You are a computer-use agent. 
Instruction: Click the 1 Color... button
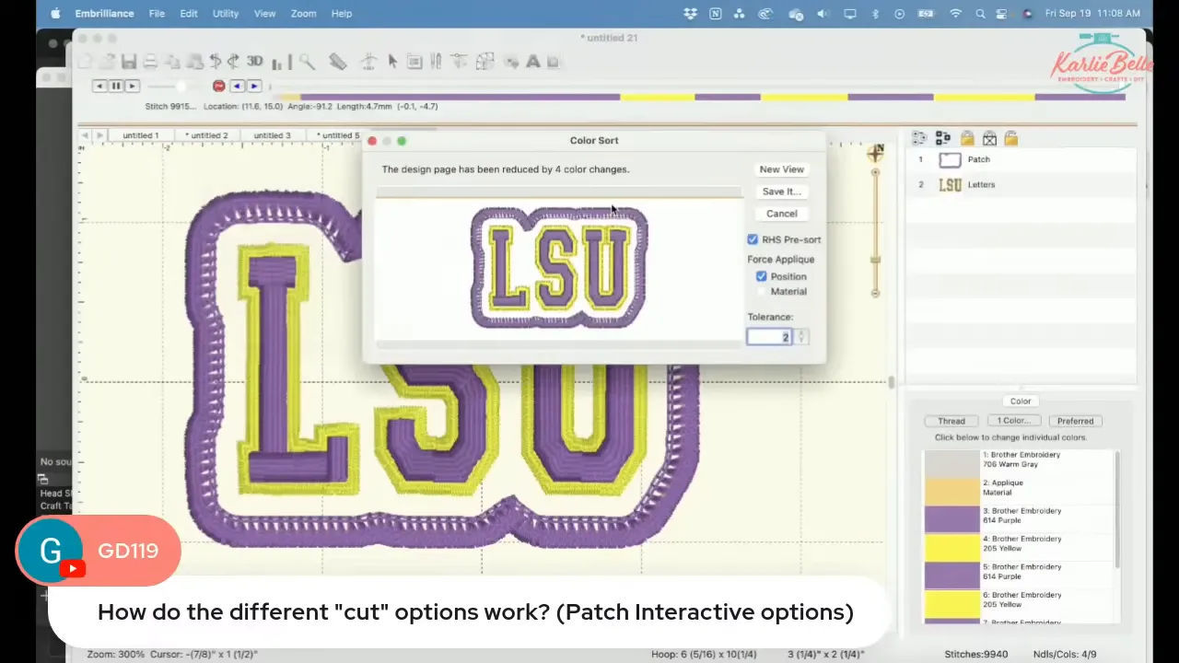[x=1013, y=421]
